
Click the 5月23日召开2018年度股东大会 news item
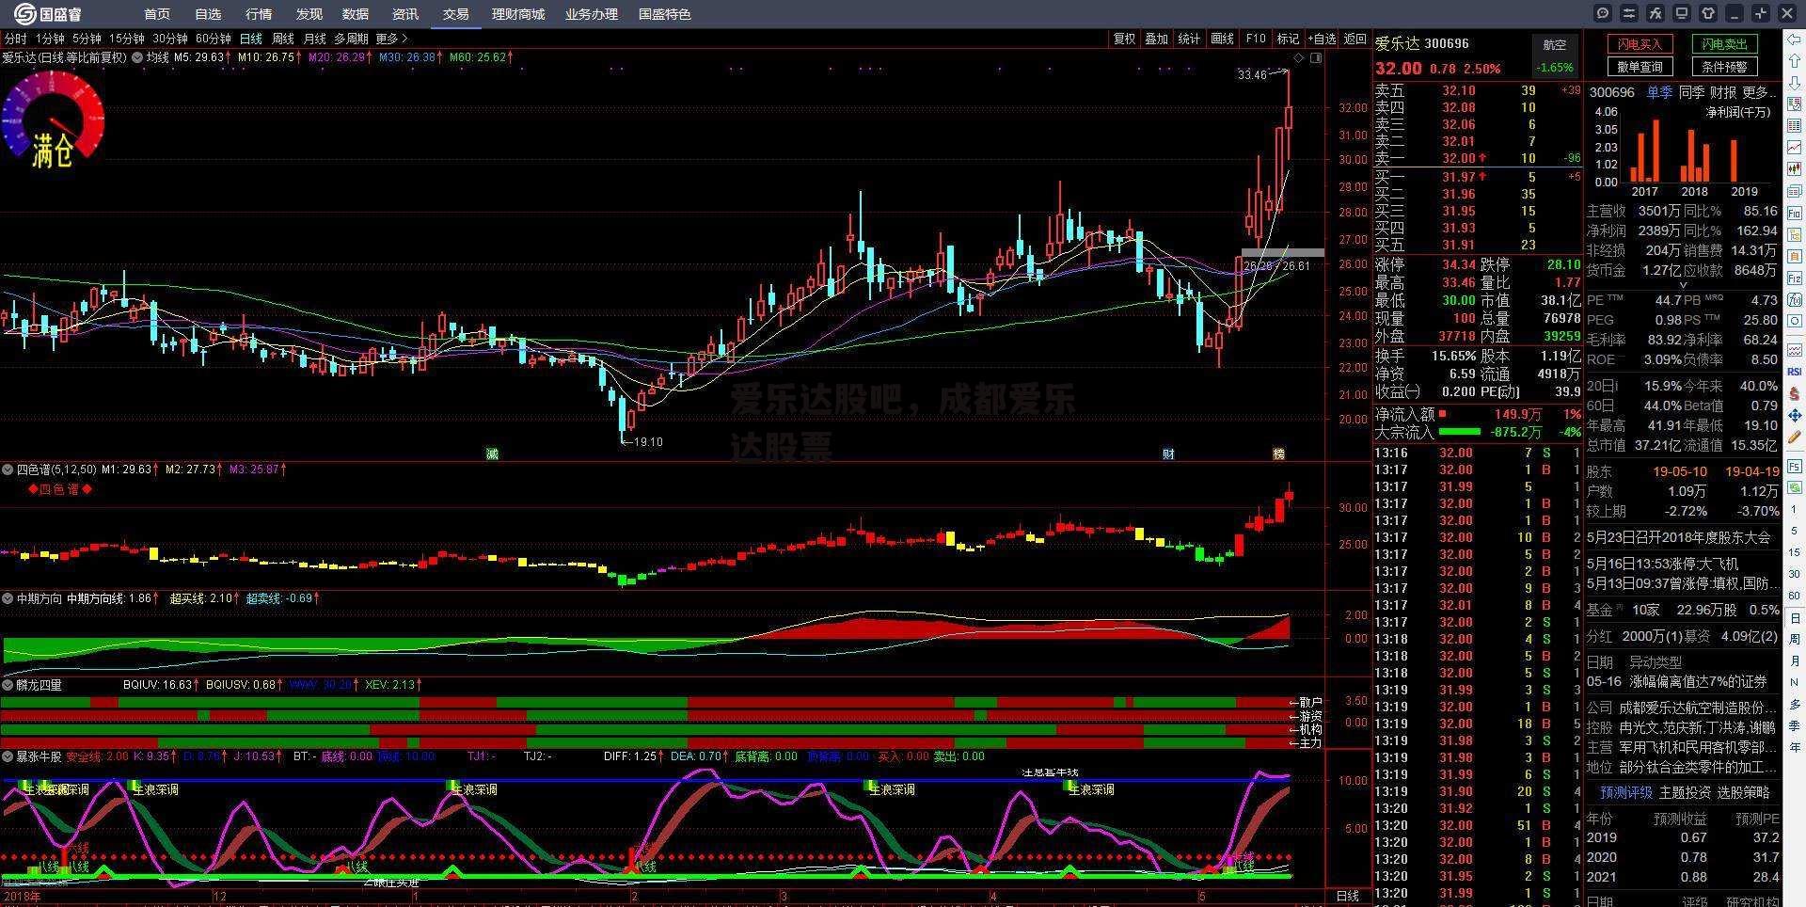pos(1678,537)
